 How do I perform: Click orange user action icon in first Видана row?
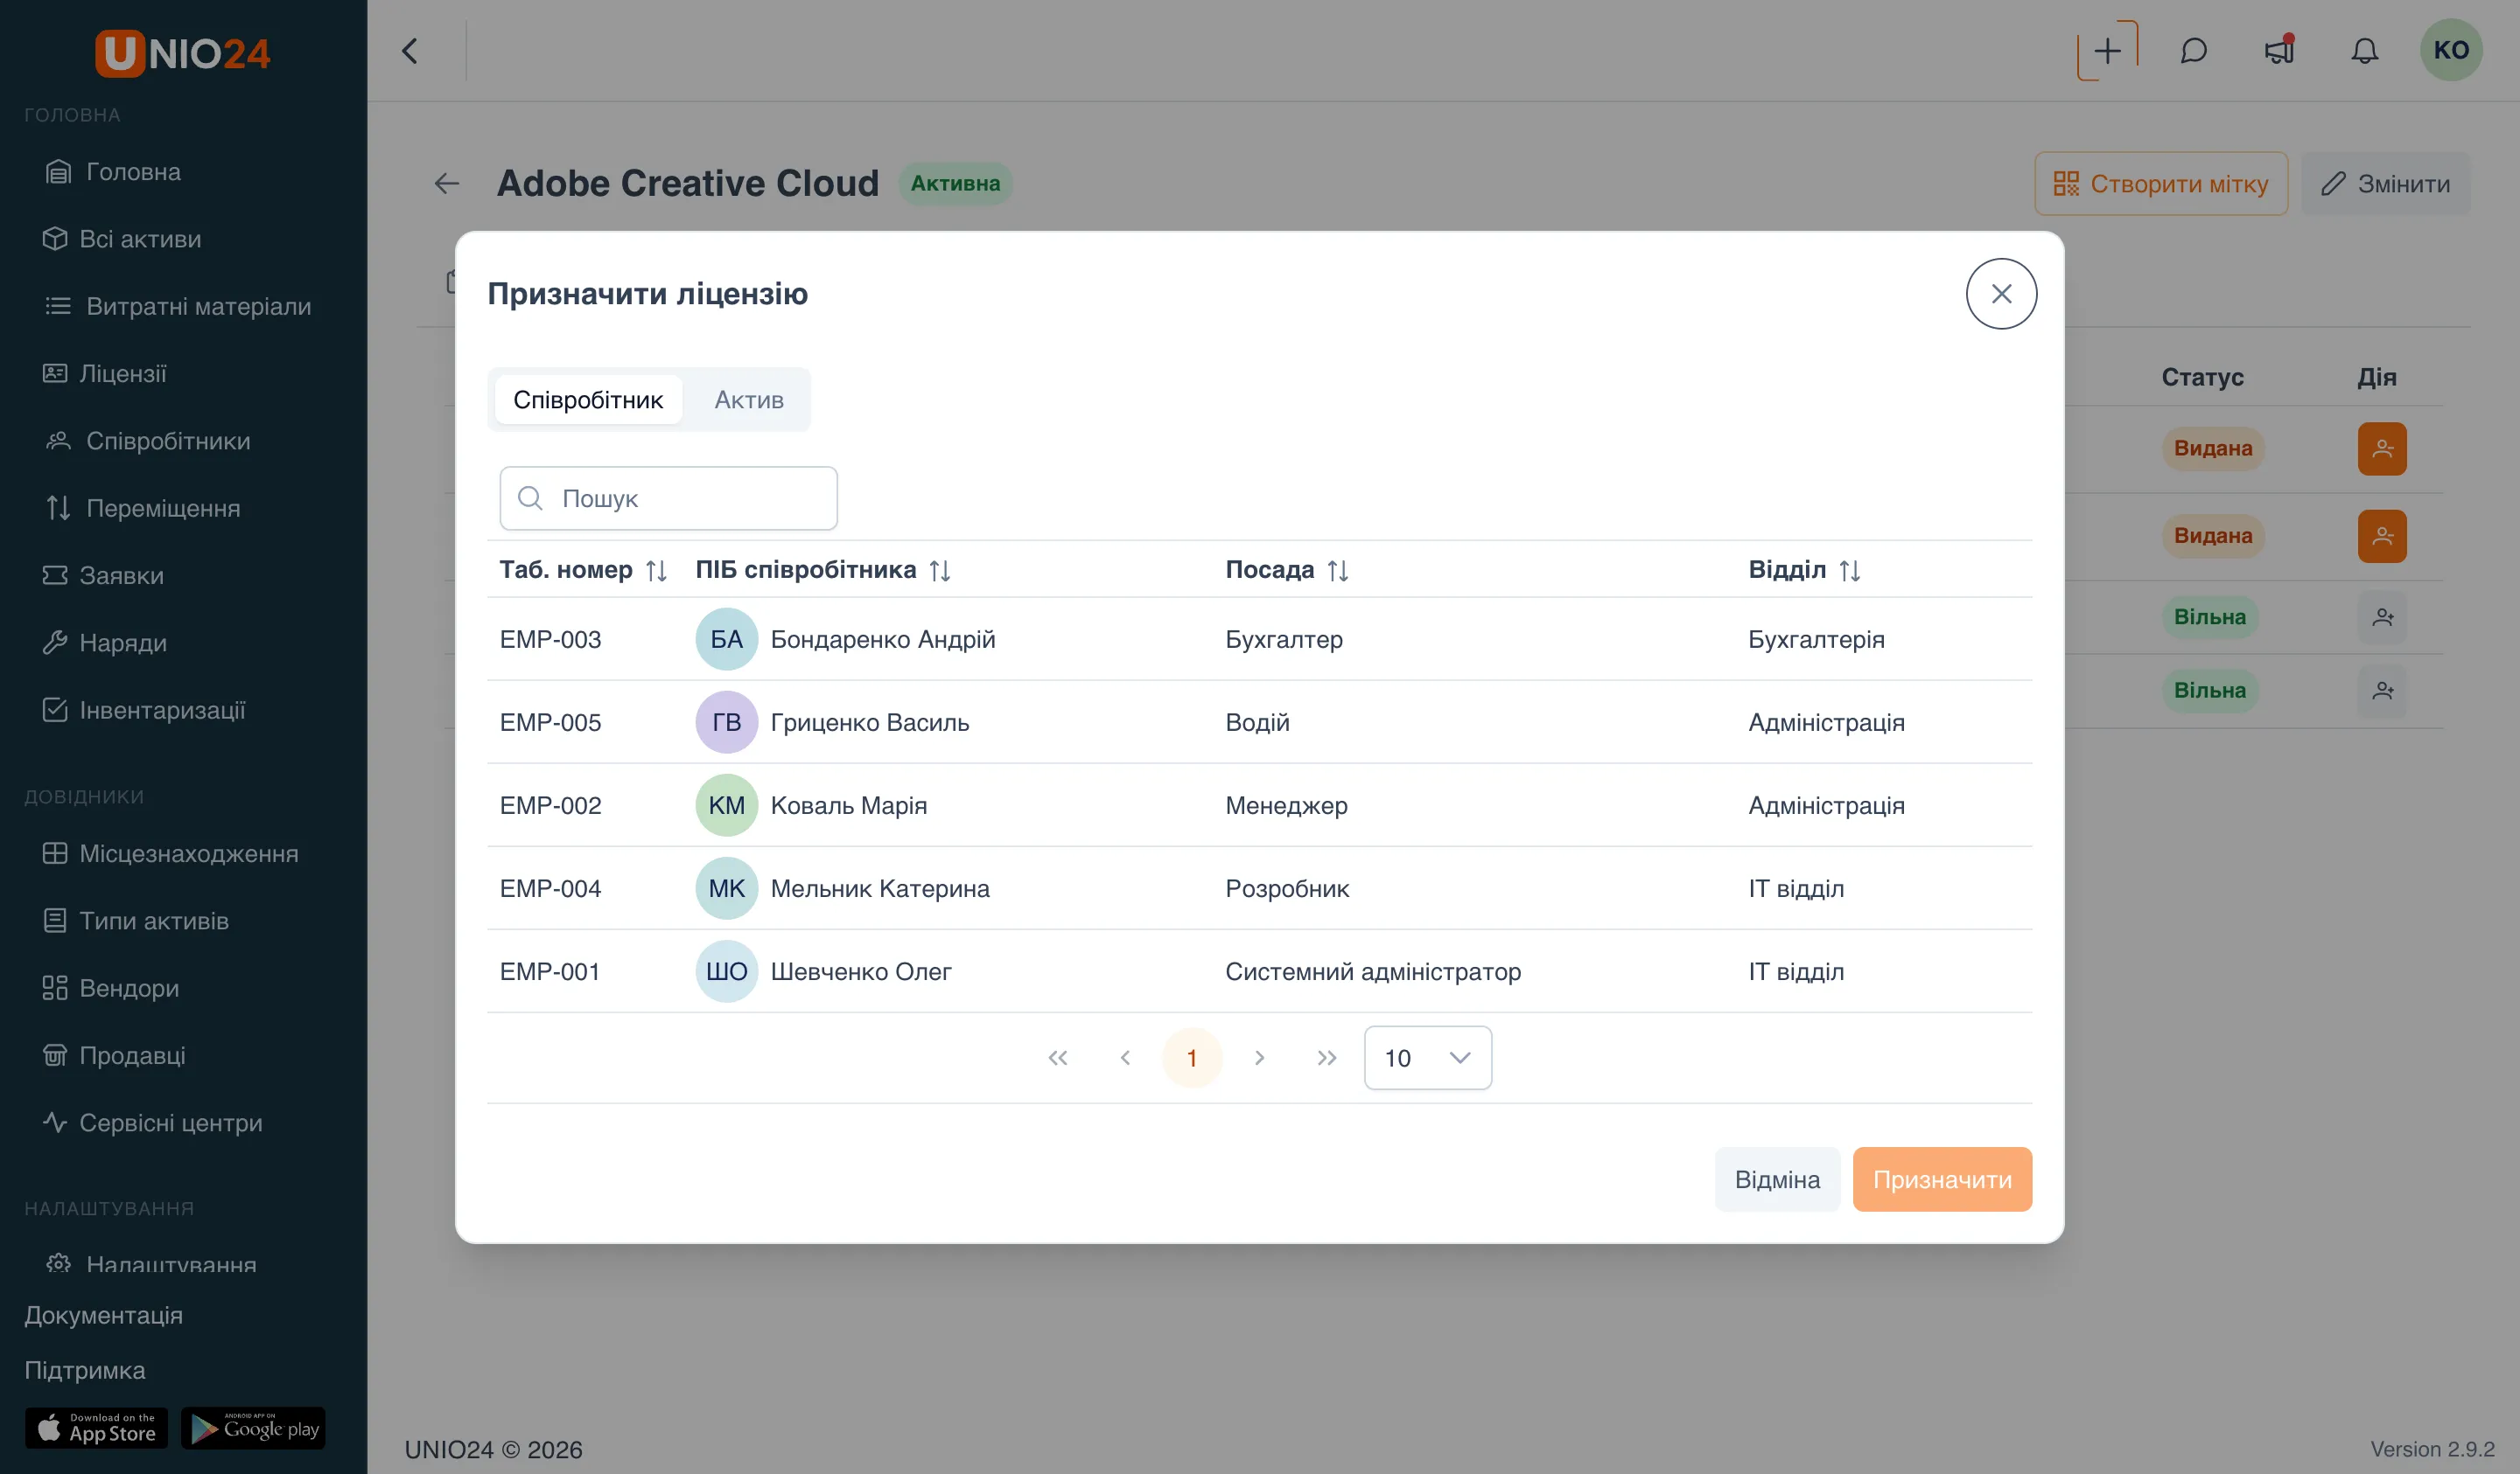(2382, 448)
